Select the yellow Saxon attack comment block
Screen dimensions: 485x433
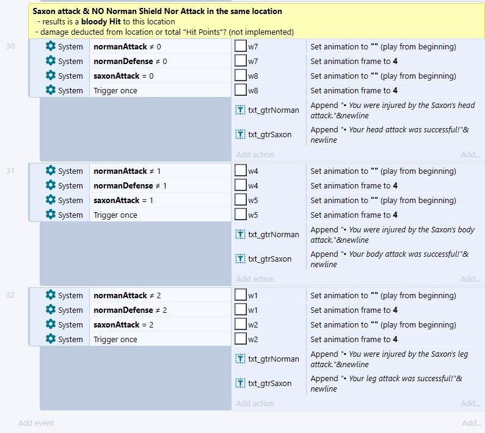(257, 21)
